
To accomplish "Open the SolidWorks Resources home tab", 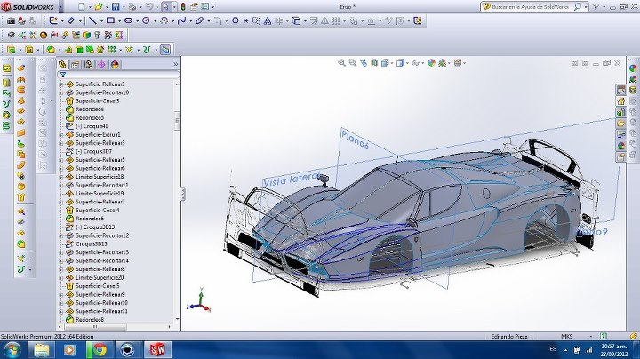I will point(620,101).
